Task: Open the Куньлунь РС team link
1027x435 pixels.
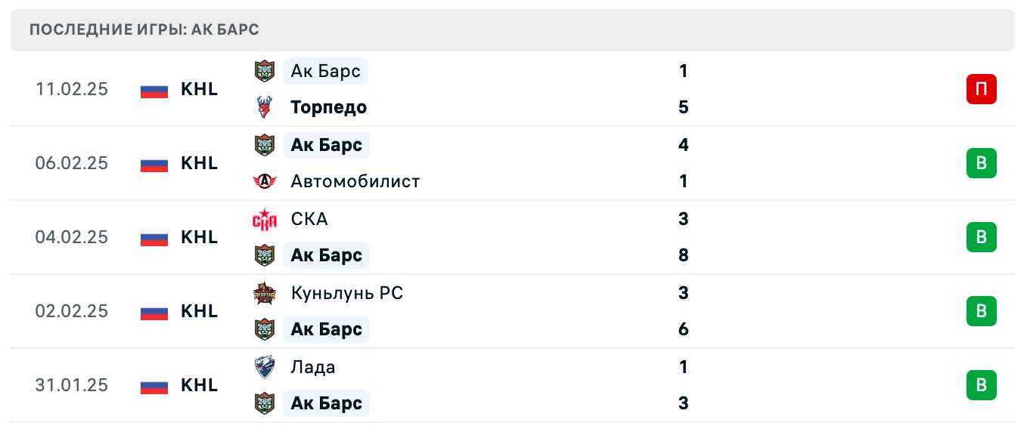Action: (x=347, y=293)
